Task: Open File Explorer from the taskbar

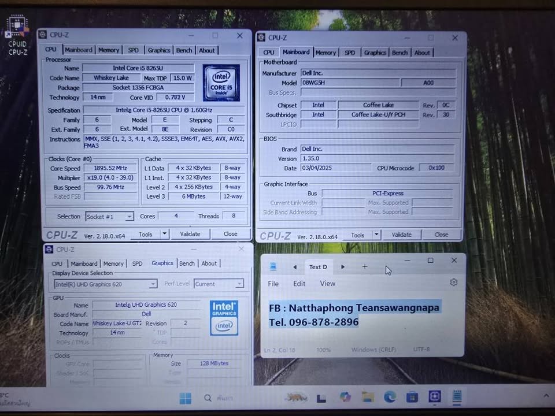Action: (368, 397)
